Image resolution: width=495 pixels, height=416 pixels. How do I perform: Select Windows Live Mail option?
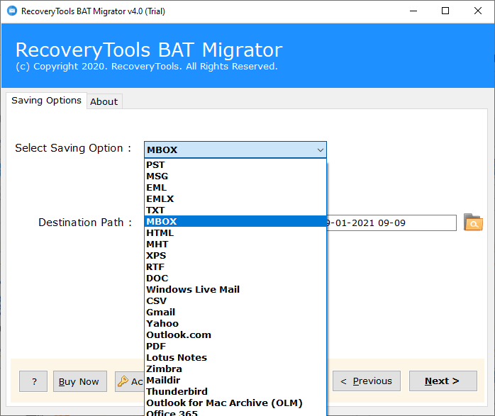click(235, 290)
